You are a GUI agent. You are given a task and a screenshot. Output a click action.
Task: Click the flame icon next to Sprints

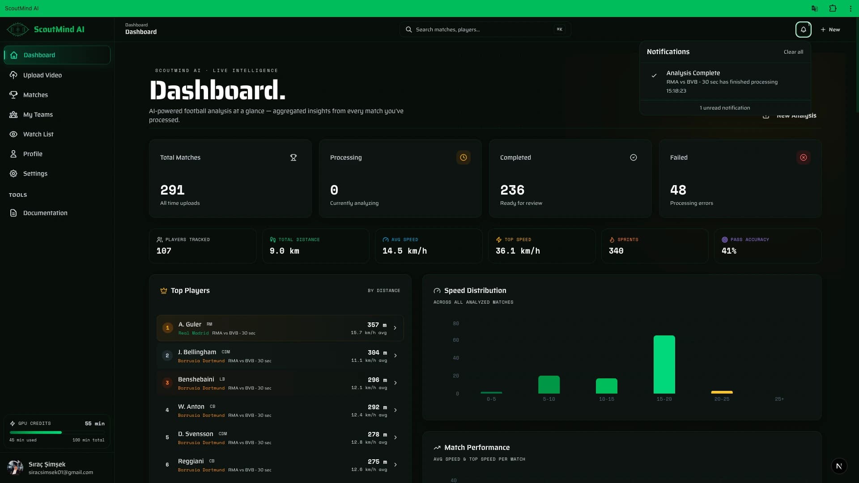coord(612,240)
